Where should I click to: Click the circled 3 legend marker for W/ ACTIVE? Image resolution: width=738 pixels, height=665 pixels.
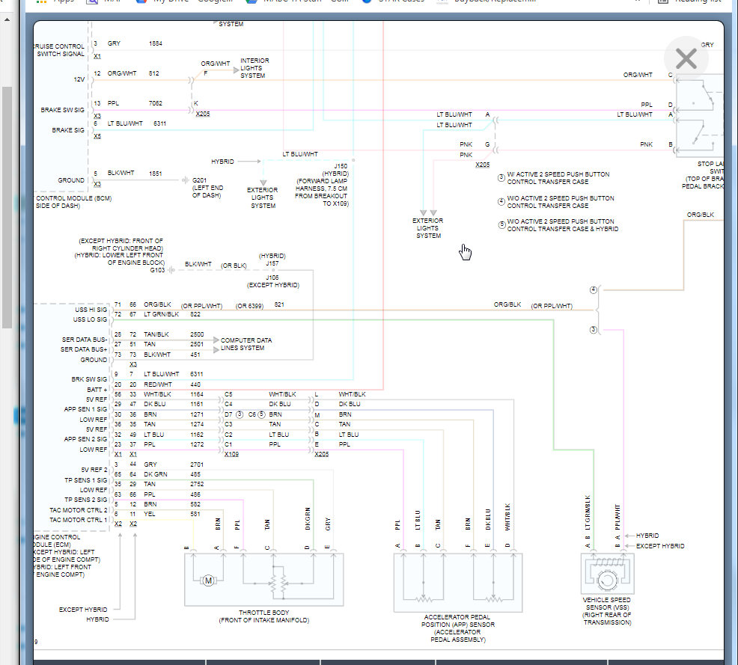coord(501,178)
